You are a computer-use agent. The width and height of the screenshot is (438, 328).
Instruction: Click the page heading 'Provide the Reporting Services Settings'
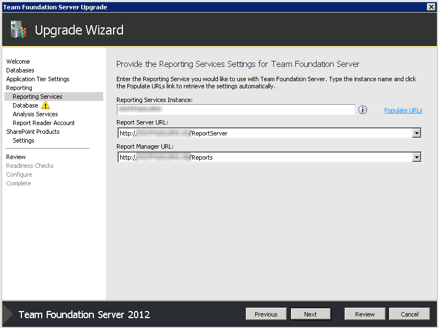click(238, 64)
